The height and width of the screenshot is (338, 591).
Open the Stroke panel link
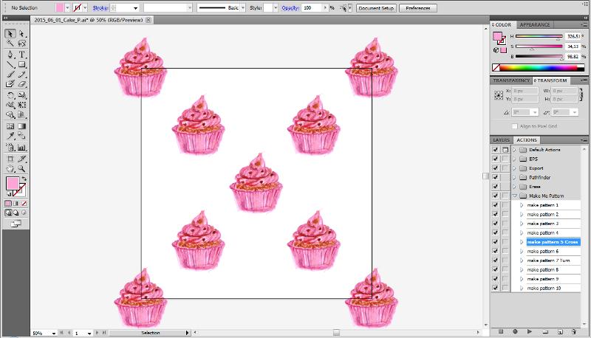100,8
